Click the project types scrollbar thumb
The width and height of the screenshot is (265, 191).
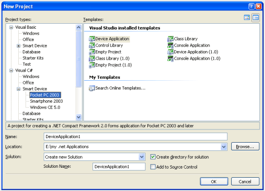[78, 59]
